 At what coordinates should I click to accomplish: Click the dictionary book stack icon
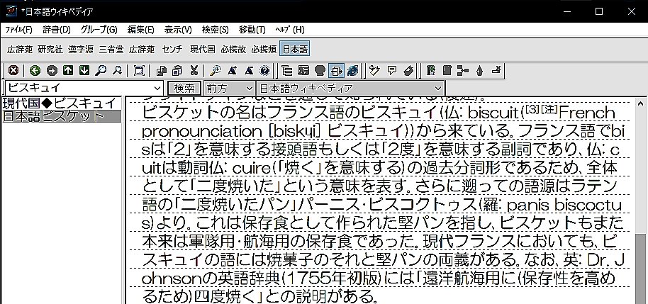(x=430, y=71)
